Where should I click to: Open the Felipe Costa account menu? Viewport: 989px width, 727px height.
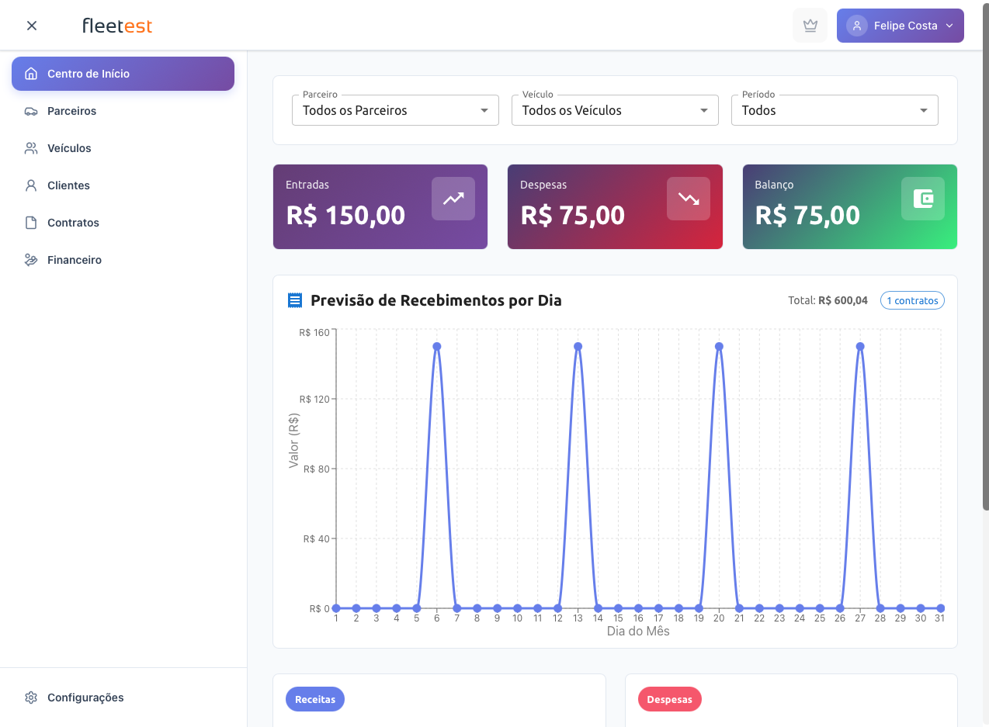[900, 25]
